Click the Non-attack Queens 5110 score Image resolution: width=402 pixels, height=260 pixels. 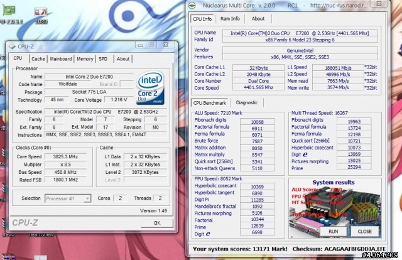[x=257, y=168]
